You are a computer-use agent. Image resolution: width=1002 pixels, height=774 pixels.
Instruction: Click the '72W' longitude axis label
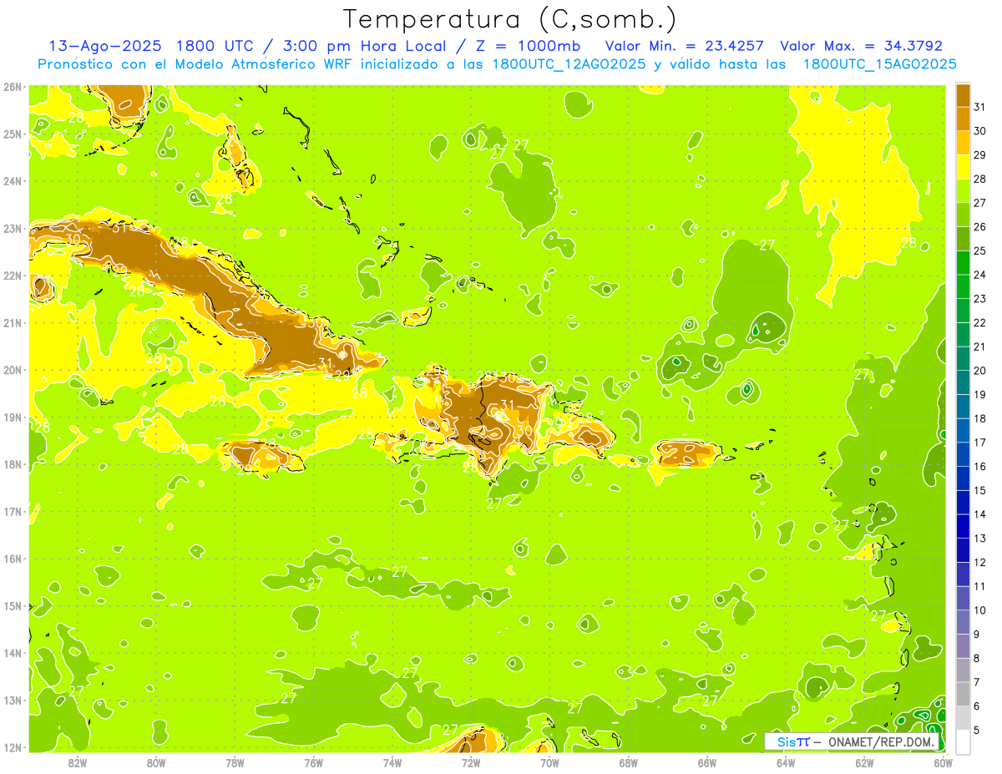pos(471,762)
